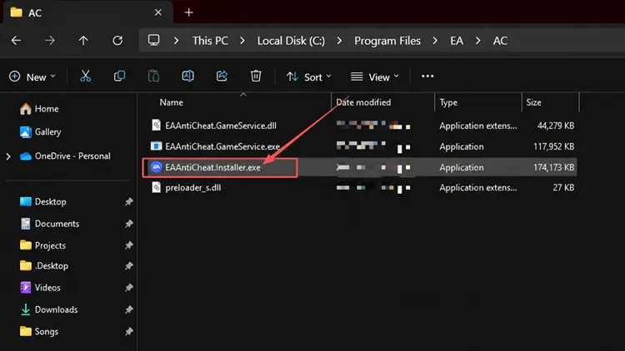Click the Paste toolbar icon
Screen dimensions: 625x351
(153, 76)
